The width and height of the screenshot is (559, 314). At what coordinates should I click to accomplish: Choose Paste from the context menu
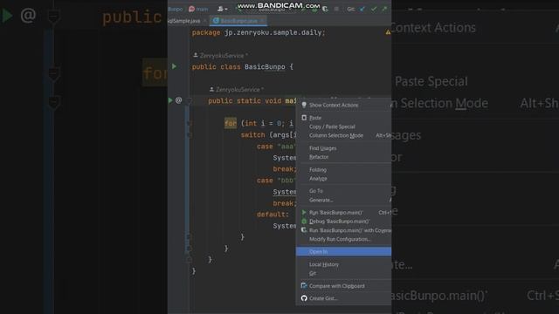343,118
